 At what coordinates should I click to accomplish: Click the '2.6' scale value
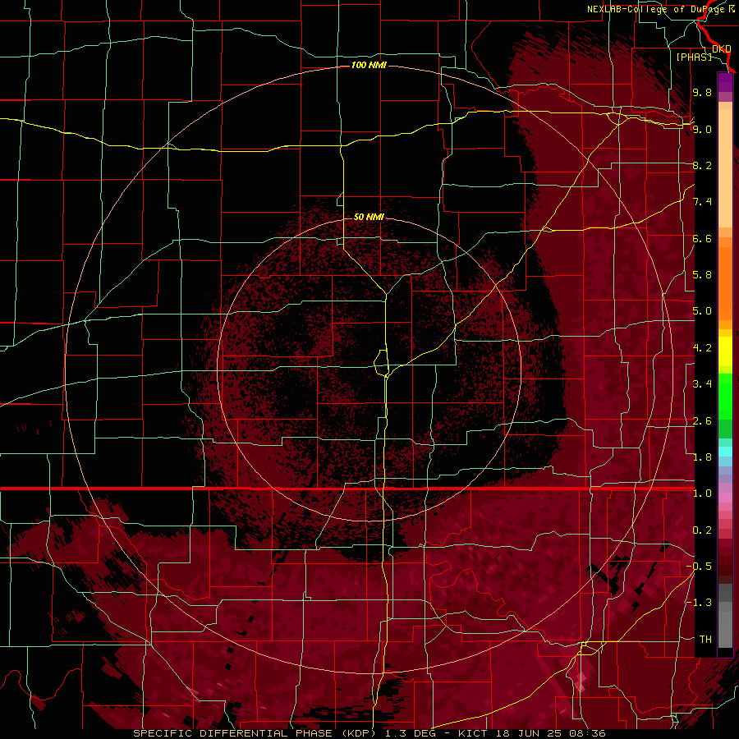(702, 421)
